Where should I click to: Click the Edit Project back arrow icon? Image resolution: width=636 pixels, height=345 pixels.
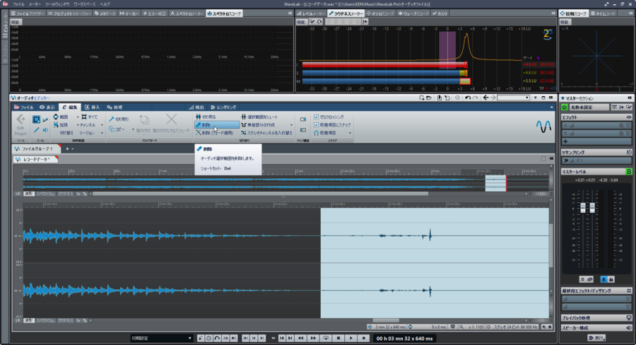click(20, 119)
